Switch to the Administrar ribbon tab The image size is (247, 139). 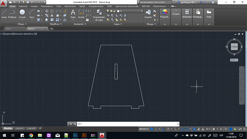[70, 6]
